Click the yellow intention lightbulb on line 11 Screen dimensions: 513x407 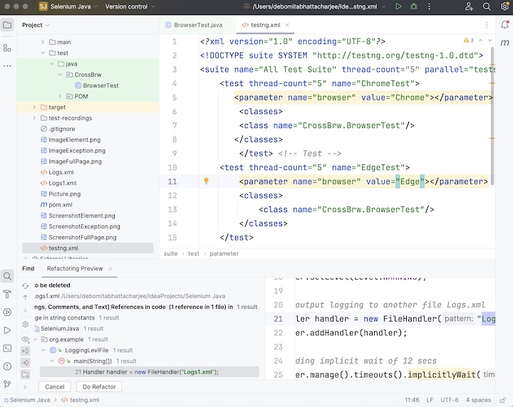click(x=207, y=181)
